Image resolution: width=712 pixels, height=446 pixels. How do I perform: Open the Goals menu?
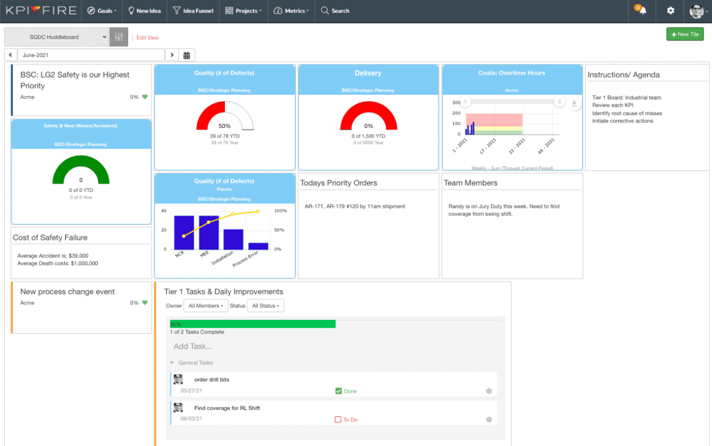click(102, 11)
